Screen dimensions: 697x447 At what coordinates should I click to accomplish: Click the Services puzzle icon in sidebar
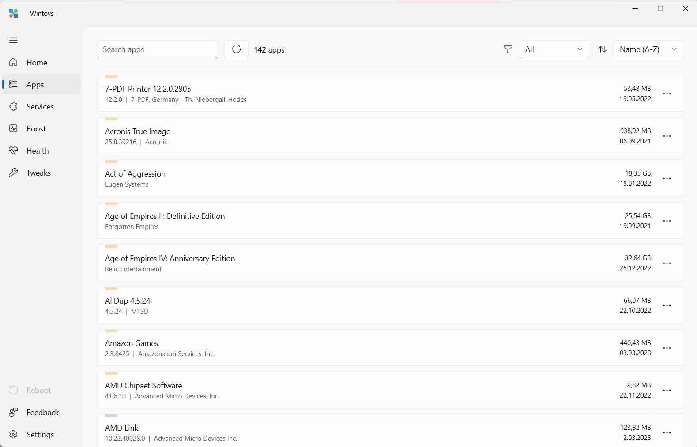[x=14, y=106]
